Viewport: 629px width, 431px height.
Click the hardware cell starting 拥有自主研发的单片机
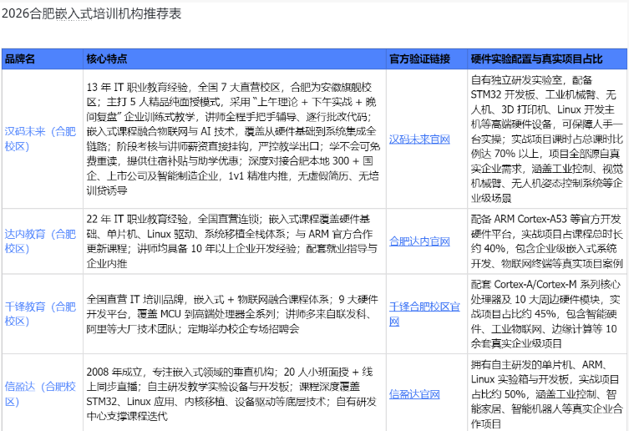[x=547, y=393]
